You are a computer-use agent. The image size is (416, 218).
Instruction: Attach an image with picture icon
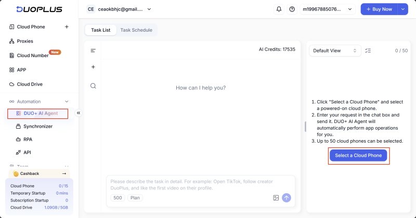(276, 198)
